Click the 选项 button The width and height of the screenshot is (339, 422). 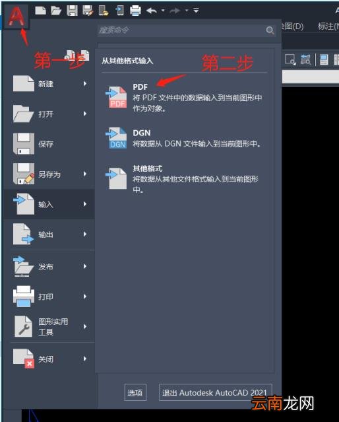coord(135,393)
